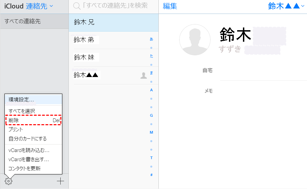Click the gear settings icon

click(x=9, y=181)
